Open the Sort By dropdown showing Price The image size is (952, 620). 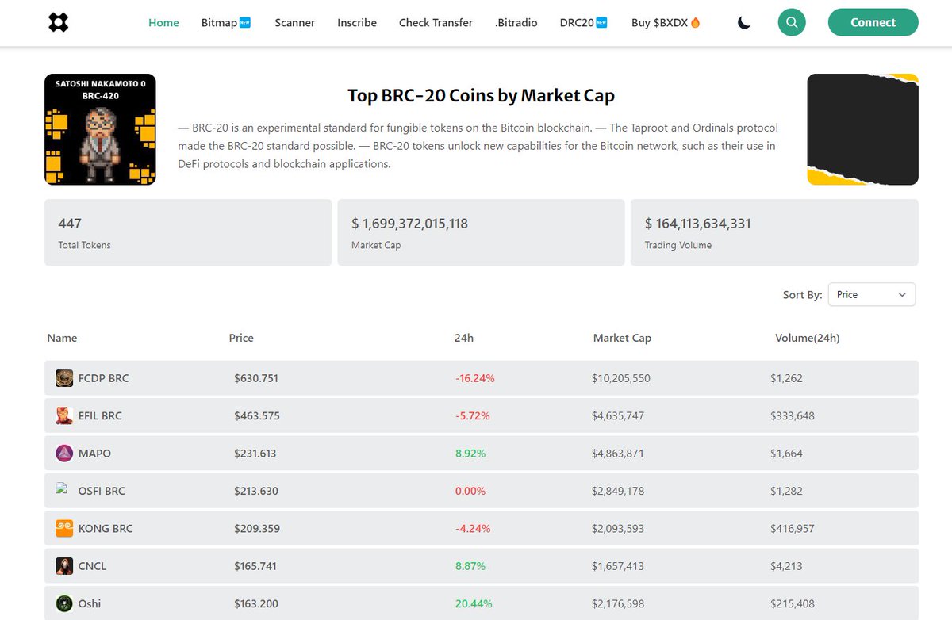tap(871, 294)
